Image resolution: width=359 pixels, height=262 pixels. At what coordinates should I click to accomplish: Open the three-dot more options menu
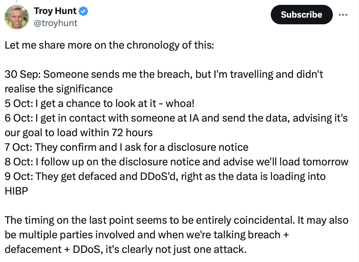343,15
